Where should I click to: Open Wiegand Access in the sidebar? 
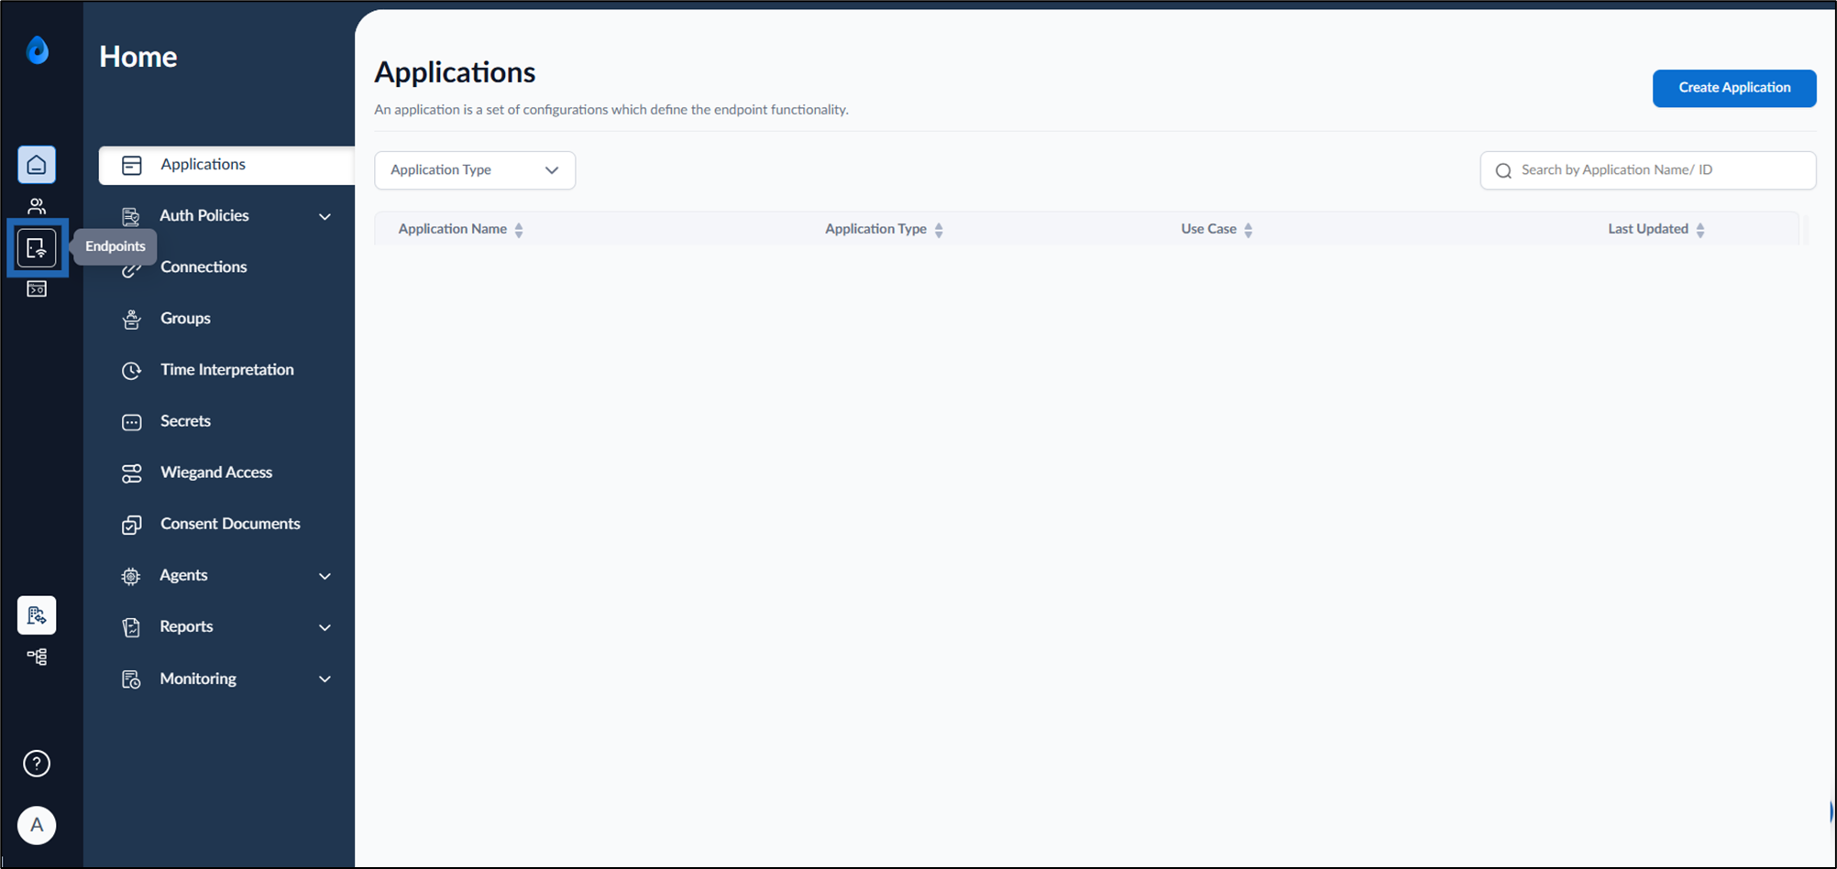[216, 472]
